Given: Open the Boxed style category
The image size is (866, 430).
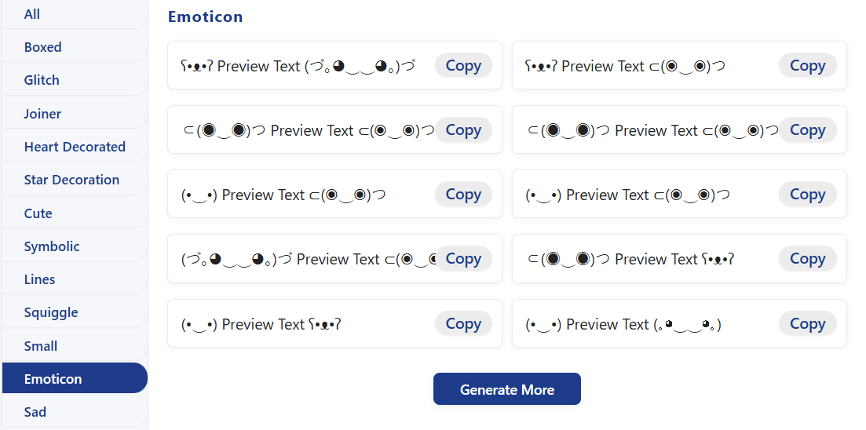Looking at the screenshot, I should click(75, 47).
